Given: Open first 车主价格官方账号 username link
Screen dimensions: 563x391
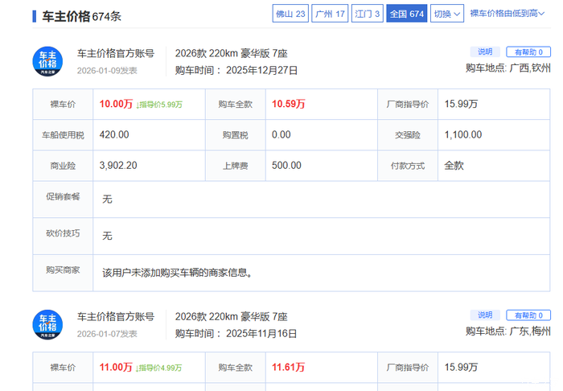Looking at the screenshot, I should (116, 54).
